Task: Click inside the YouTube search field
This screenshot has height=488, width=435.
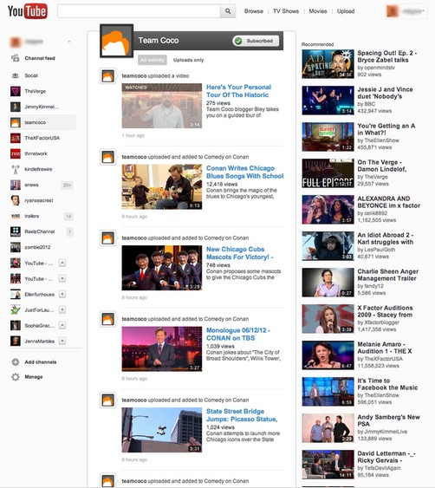Action: coord(140,11)
